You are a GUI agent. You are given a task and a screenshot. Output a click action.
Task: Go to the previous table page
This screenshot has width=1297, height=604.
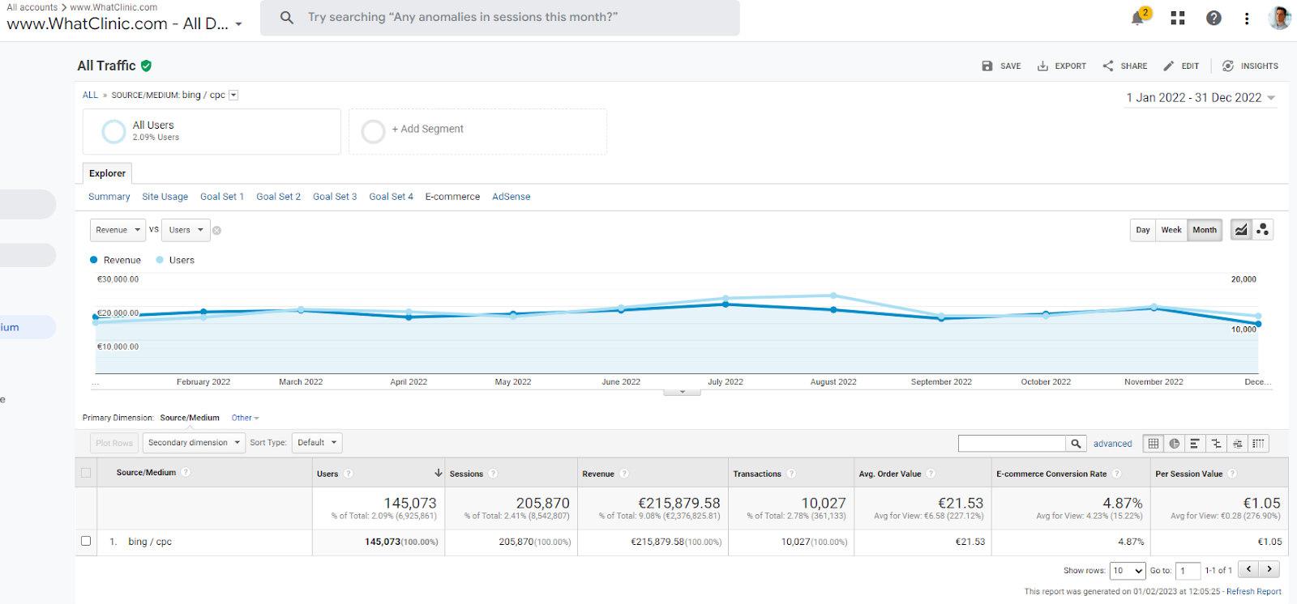[1249, 569]
